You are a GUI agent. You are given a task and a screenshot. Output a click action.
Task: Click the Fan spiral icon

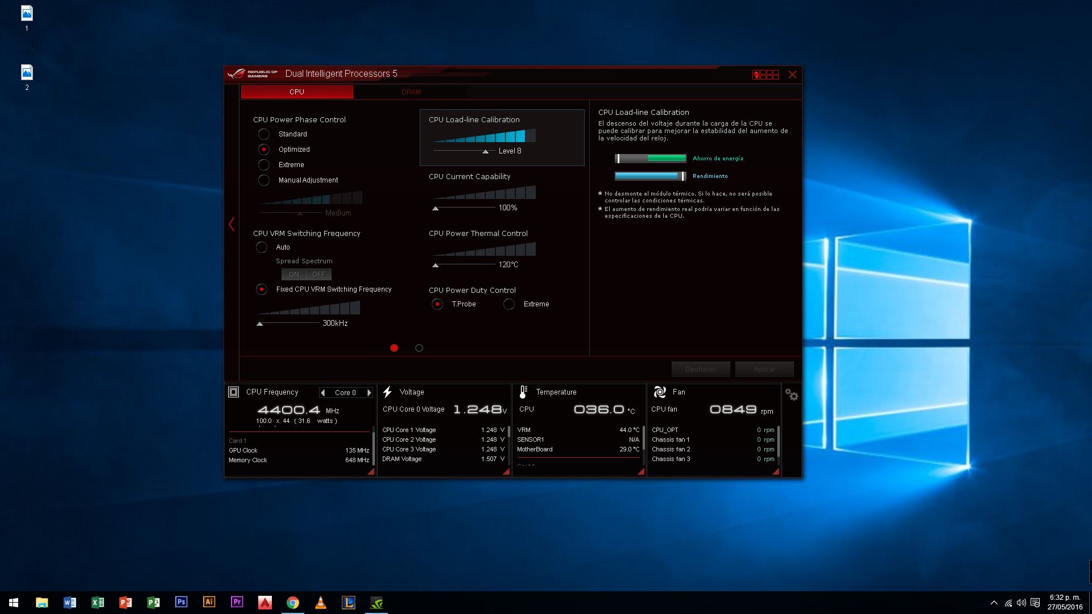click(660, 392)
